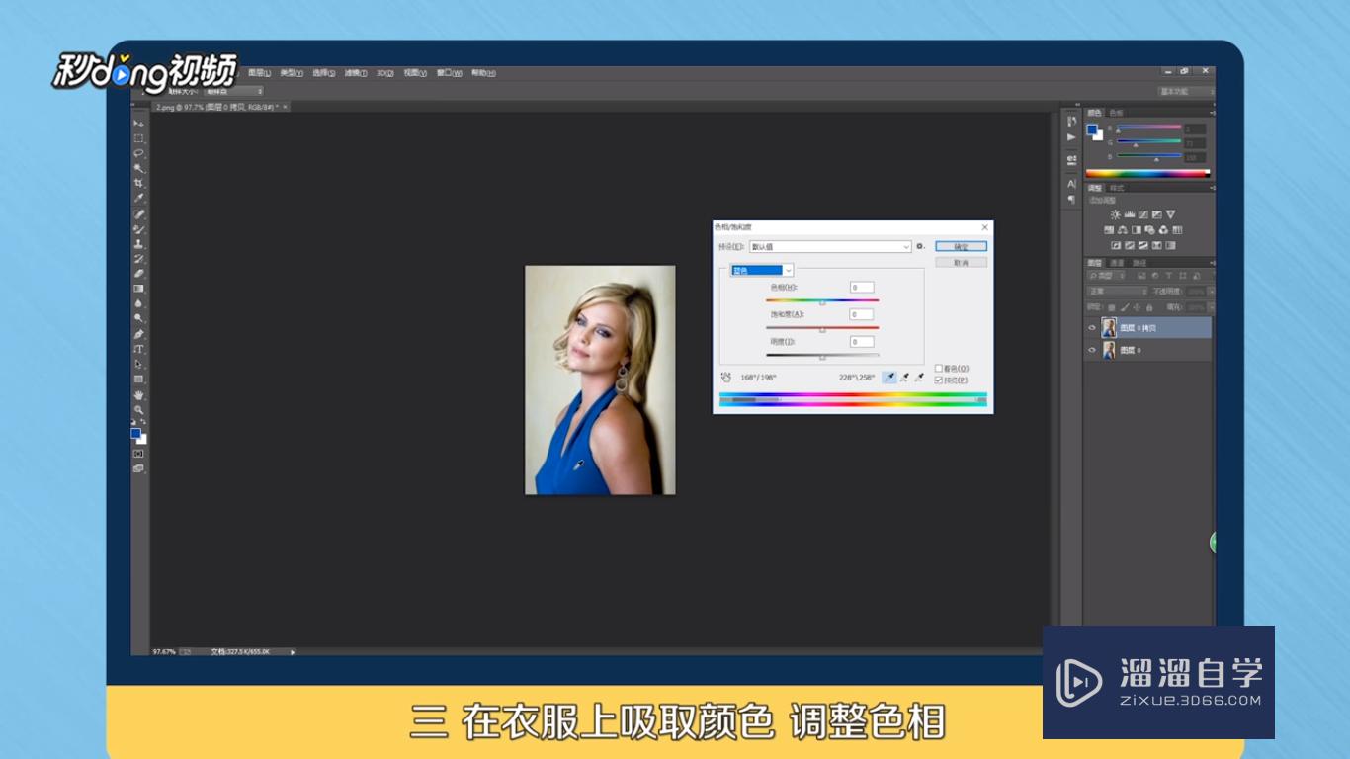Adjust the Hue slider
The width and height of the screenshot is (1350, 759).
point(822,301)
